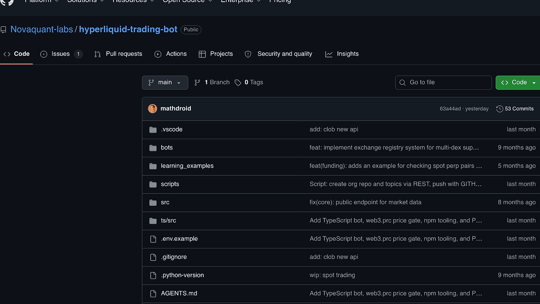The height and width of the screenshot is (304, 540).
Task: Switch to the Issues tab
Action: [x=62, y=54]
